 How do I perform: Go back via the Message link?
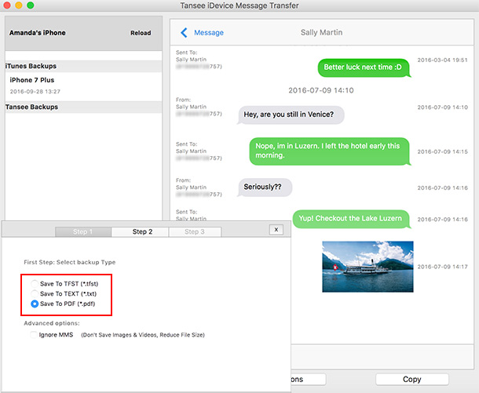coord(209,33)
